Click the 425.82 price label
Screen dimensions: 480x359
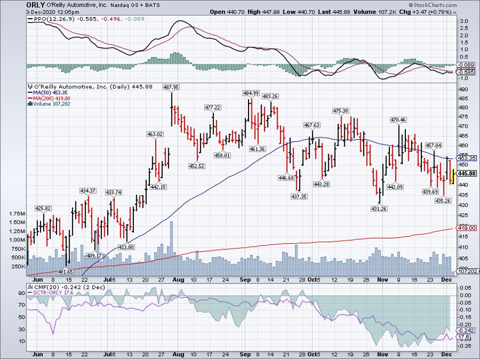(x=43, y=208)
